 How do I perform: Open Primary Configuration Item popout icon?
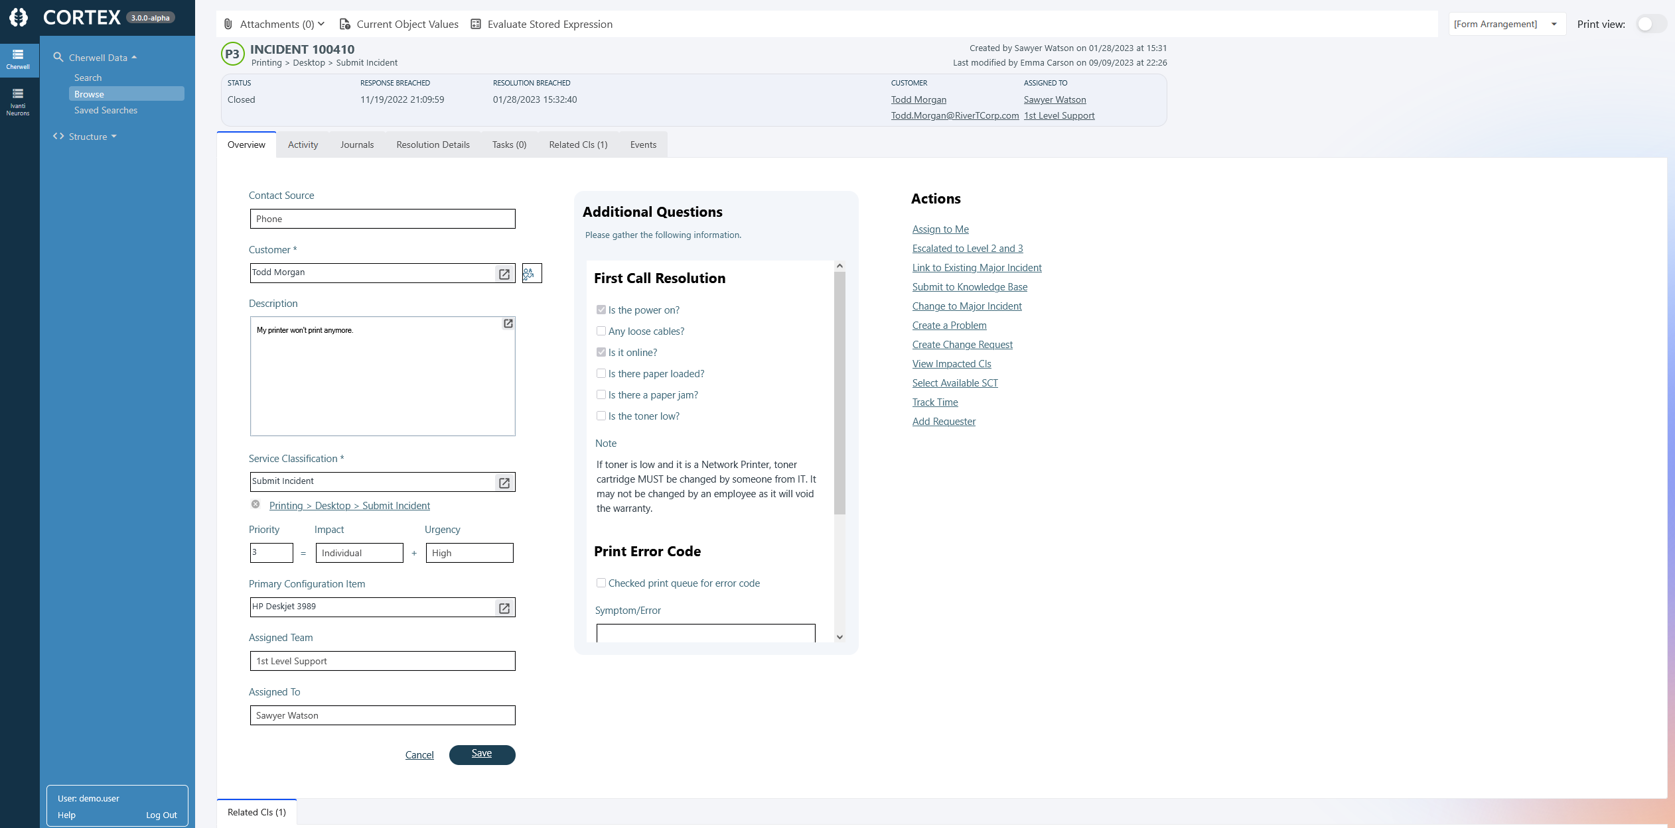tap(504, 608)
